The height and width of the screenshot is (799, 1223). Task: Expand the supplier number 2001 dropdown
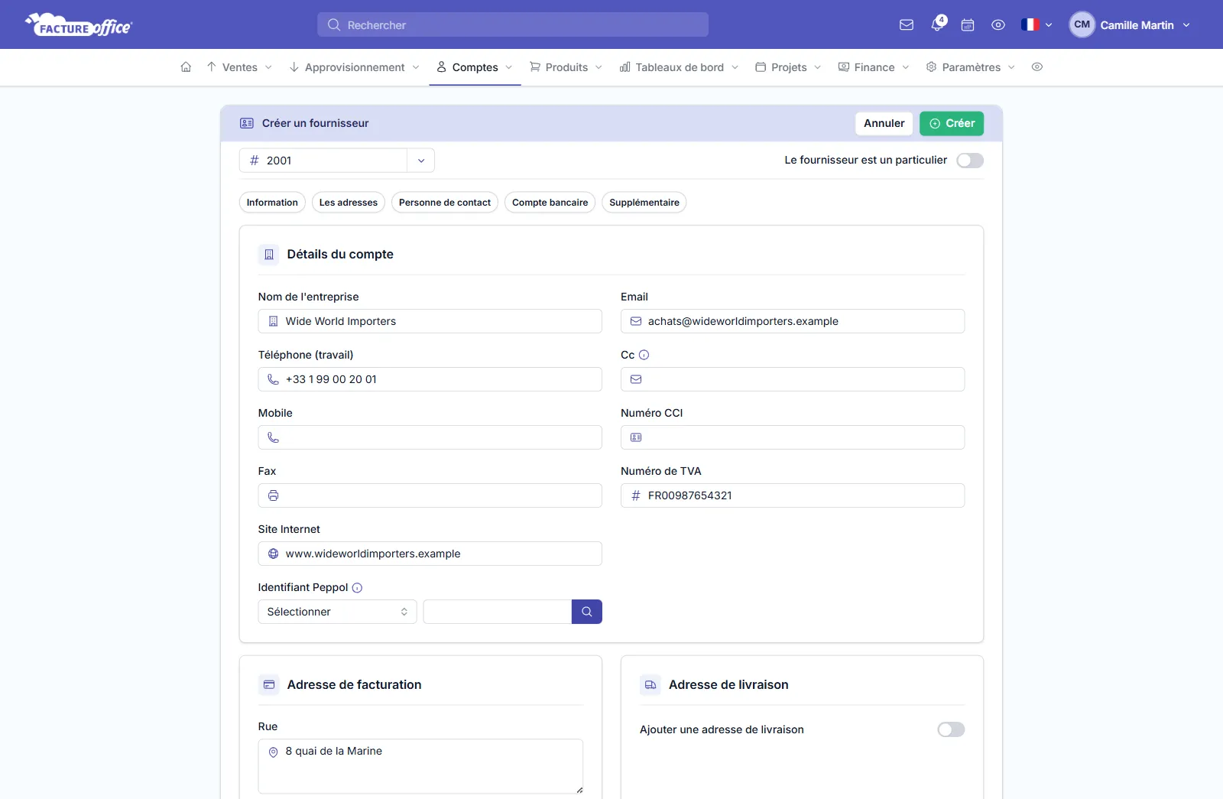[421, 161]
